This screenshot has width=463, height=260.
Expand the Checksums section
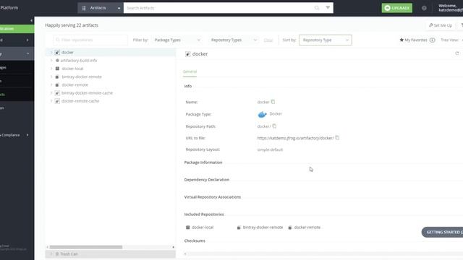tap(195, 240)
